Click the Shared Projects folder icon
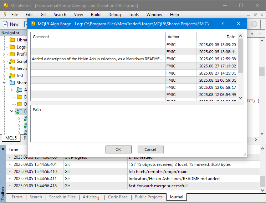Screen dimensions: 266x203 12,83
